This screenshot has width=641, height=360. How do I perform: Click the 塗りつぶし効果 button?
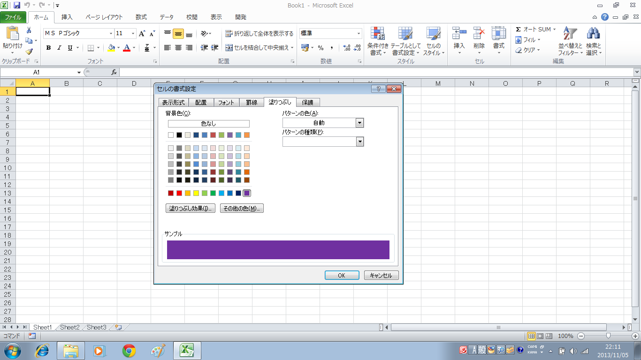pyautogui.click(x=191, y=209)
